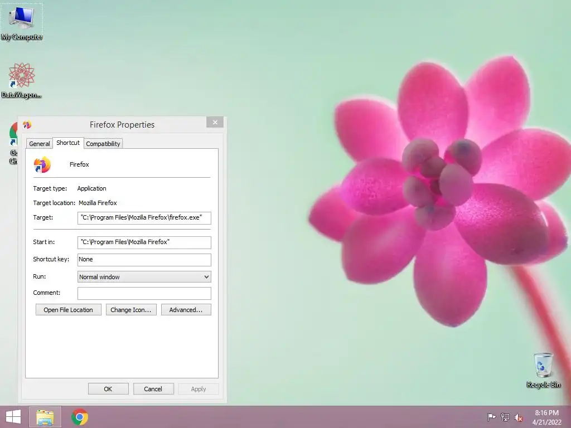Click the taskbar clock showing 8:16 PM
The width and height of the screenshot is (571, 428).
[x=546, y=417]
